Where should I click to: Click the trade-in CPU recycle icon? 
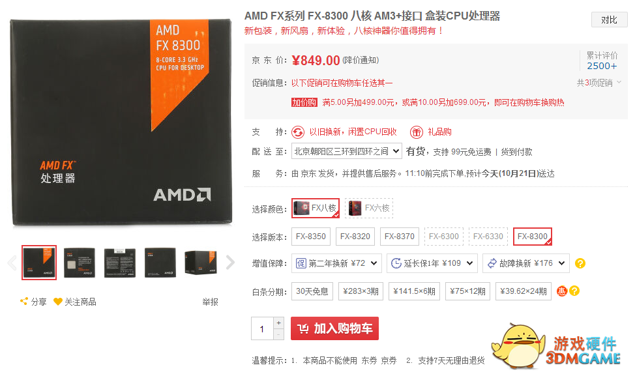click(x=298, y=132)
